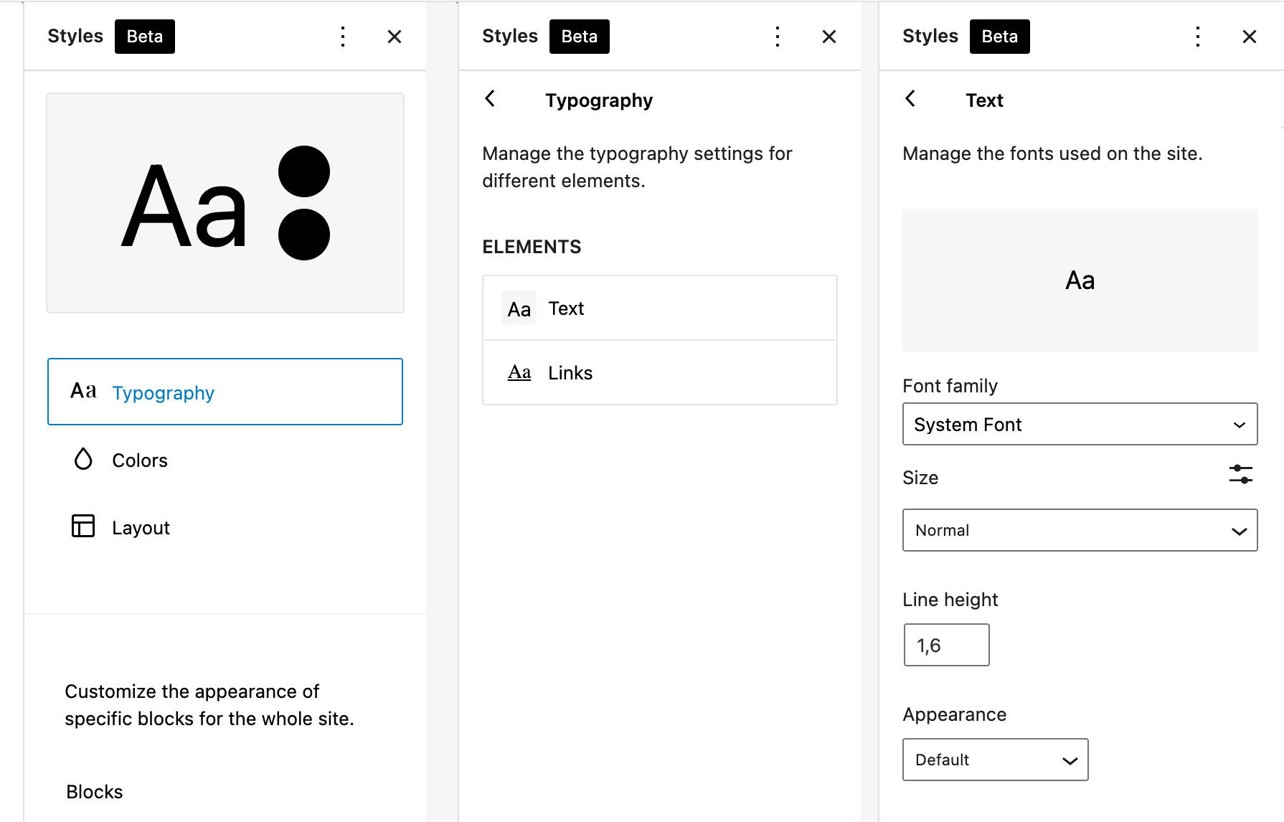Image resolution: width=1284 pixels, height=822 pixels.
Task: Click the underlined Aa Links icon
Action: 519,372
